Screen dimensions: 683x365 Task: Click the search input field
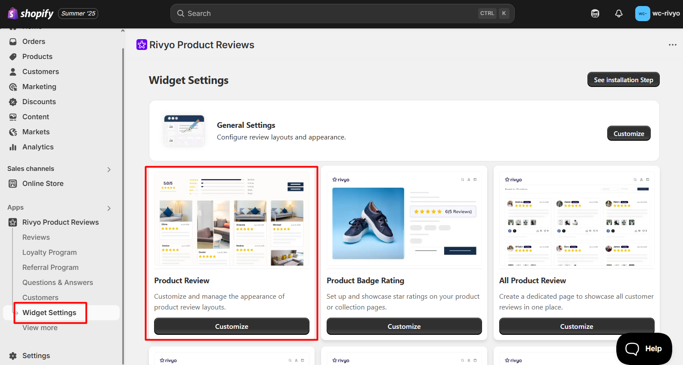coord(342,14)
